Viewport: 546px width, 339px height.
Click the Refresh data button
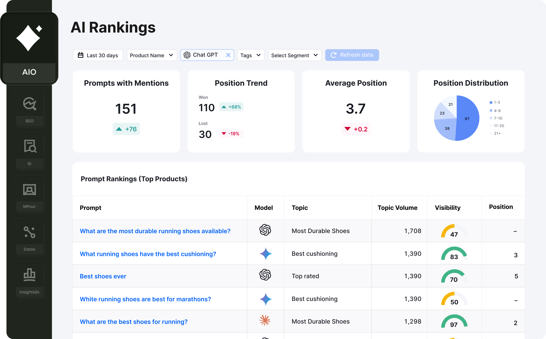tap(352, 55)
